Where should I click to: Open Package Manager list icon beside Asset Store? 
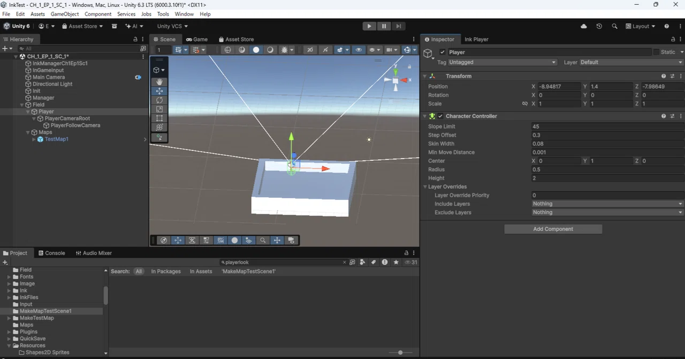pyautogui.click(x=114, y=26)
